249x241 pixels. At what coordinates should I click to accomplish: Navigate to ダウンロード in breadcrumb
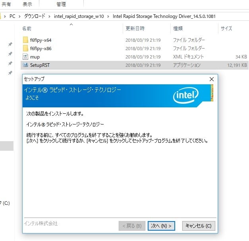coord(35,16)
